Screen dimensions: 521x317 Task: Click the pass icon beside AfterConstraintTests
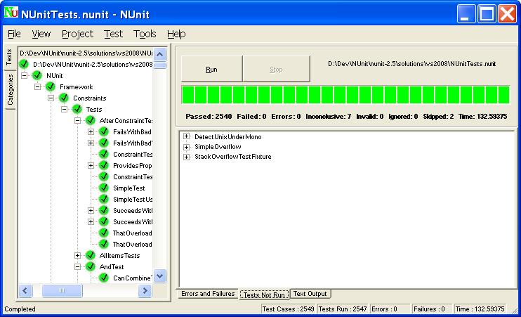tap(91, 120)
